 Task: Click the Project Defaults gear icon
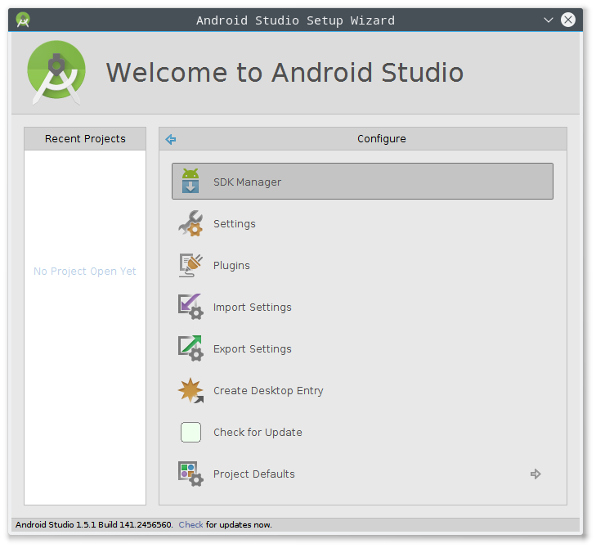tap(190, 474)
